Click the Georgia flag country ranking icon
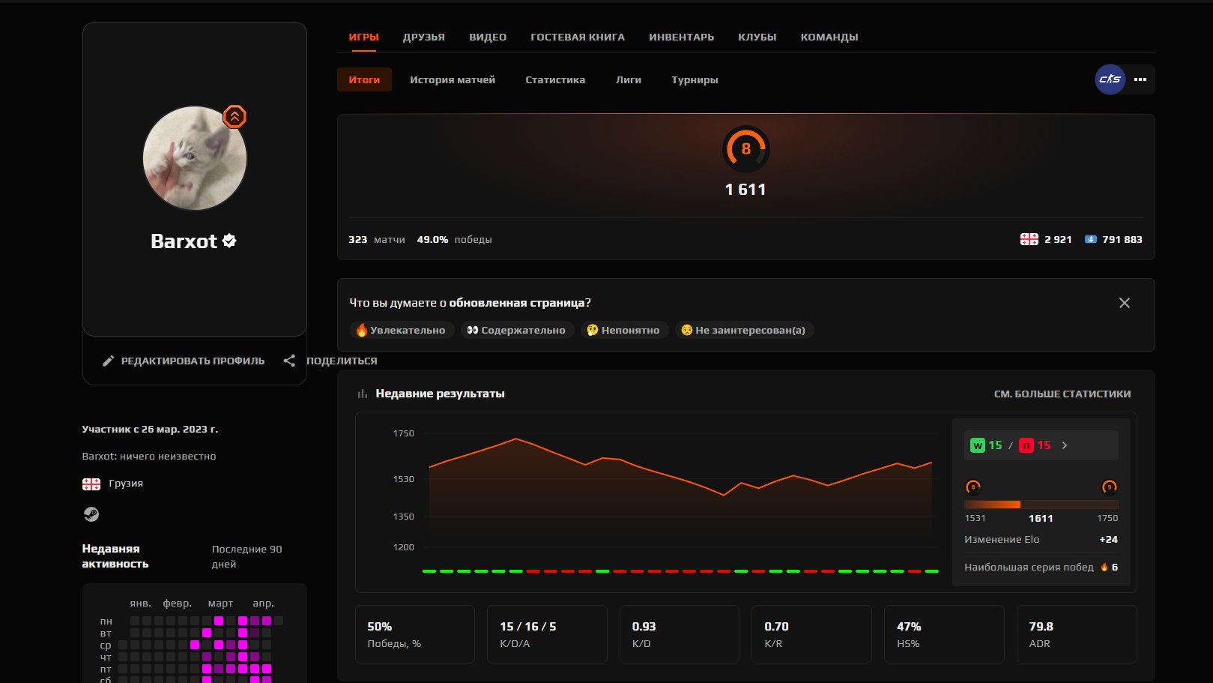Viewport: 1213px width, 683px height. (1029, 239)
